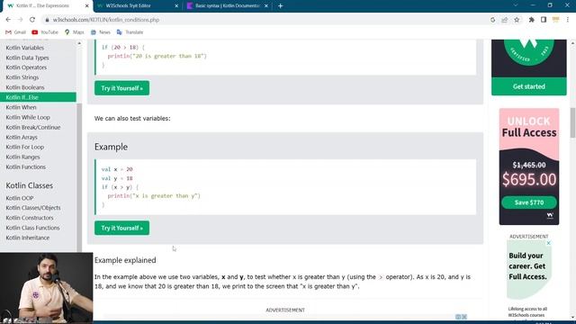Viewport: 576px width, 324px height.
Task: Open Kotlin Strings in the sidebar
Action: [x=22, y=77]
